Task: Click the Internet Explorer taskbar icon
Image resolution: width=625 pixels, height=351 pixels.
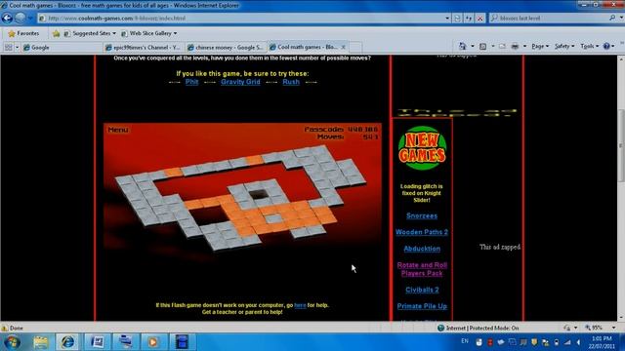Action: pos(67,342)
